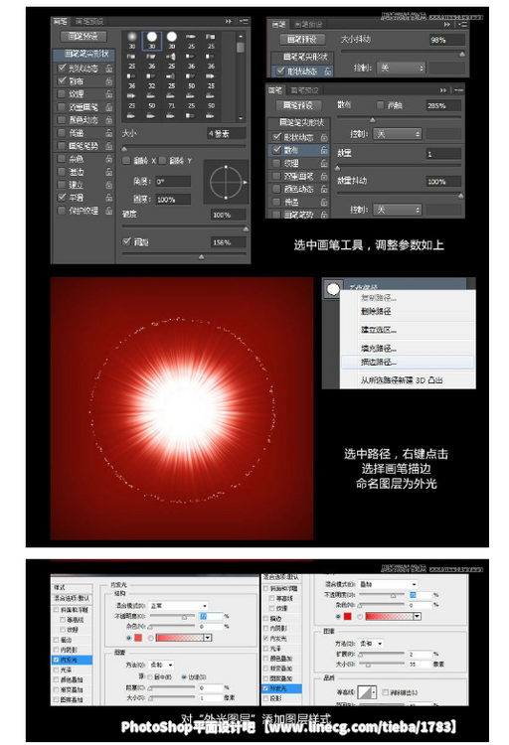Enable 纹理 checkbox in brush-grid panel
Viewport: 509px width, 745px height.
[62, 94]
